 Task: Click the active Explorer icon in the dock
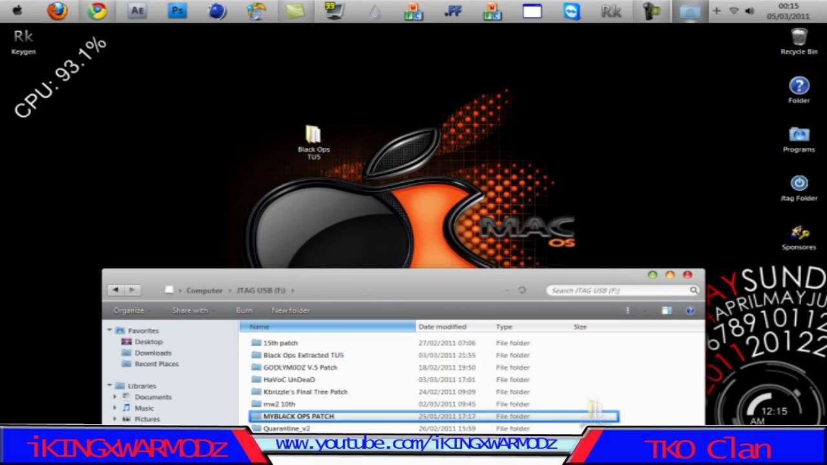click(690, 11)
